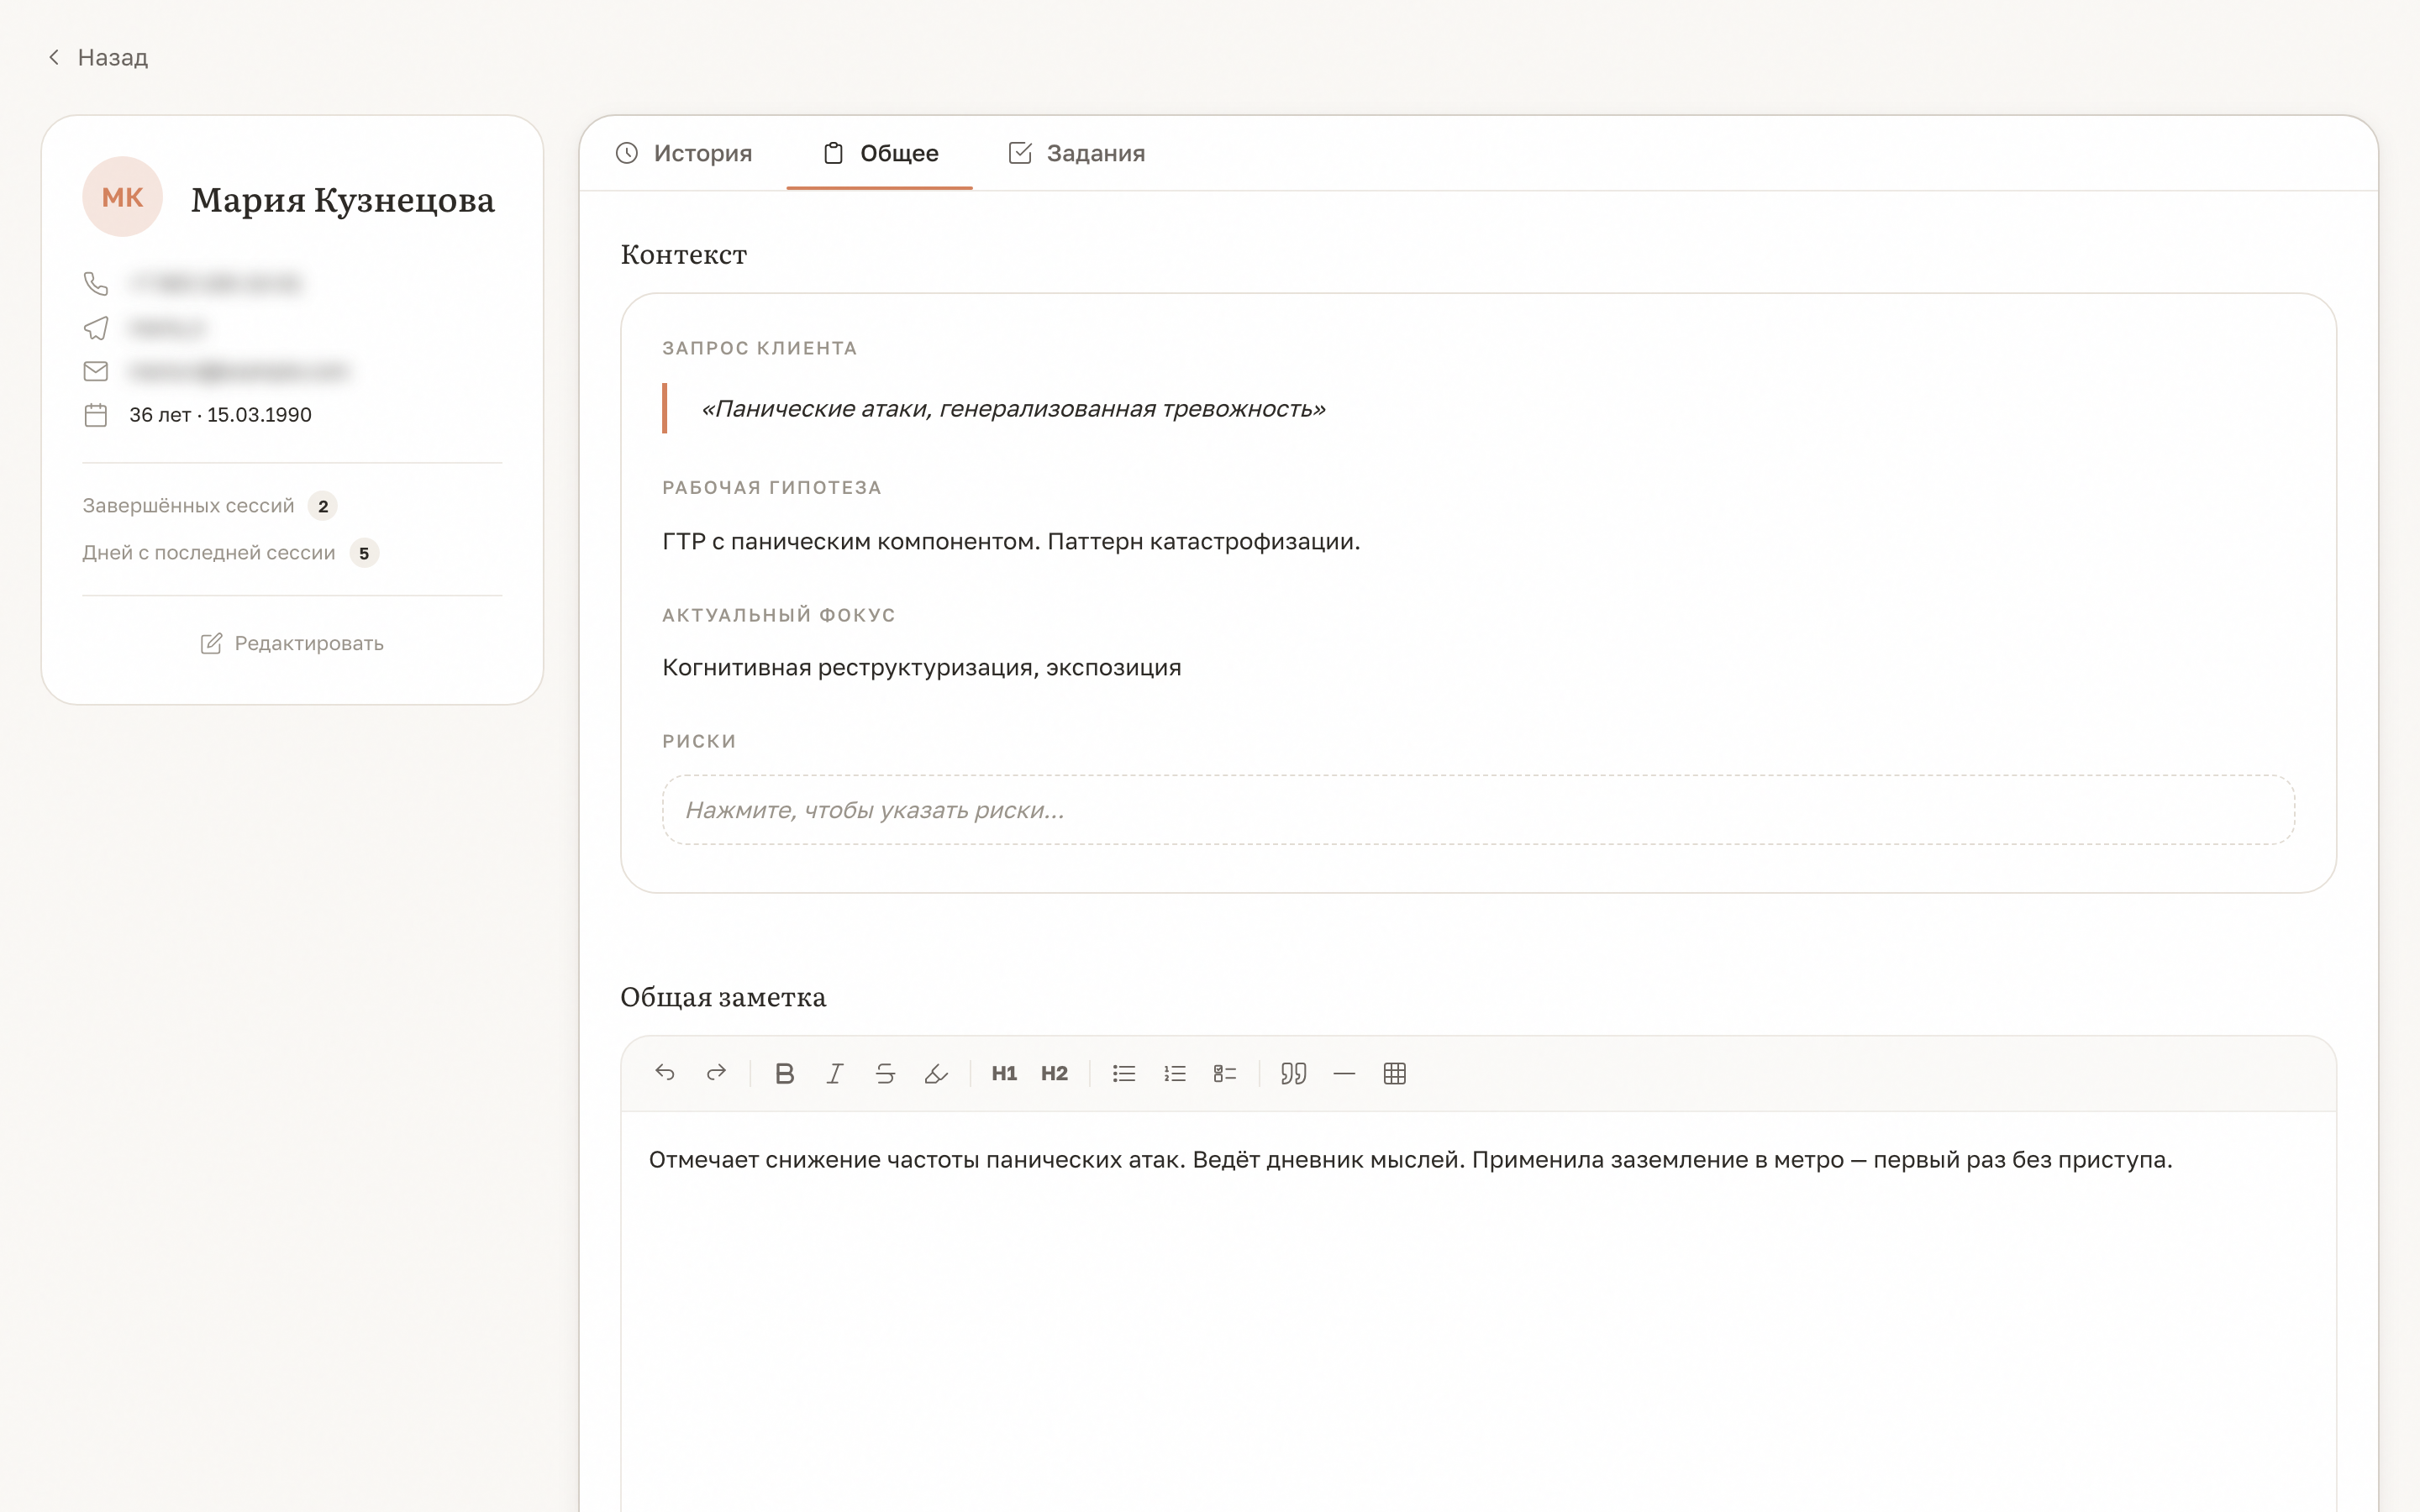The image size is (2420, 1512).
Task: Apply H1 heading style
Action: point(1004,1073)
